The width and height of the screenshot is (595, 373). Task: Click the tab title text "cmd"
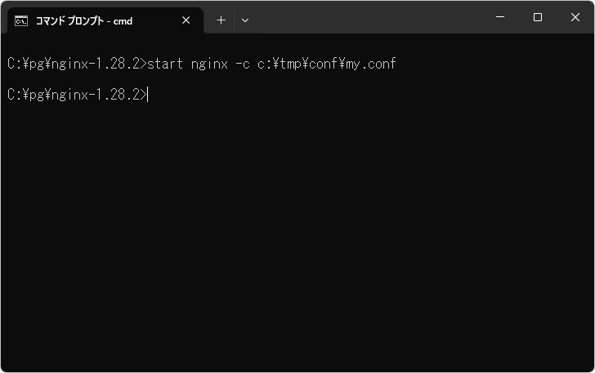pos(122,20)
